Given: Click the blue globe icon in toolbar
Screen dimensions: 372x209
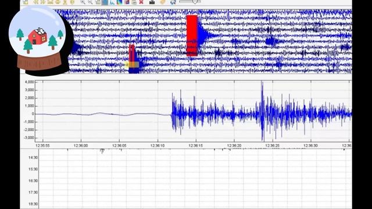Looking at the screenshot, I should tap(173, 2).
